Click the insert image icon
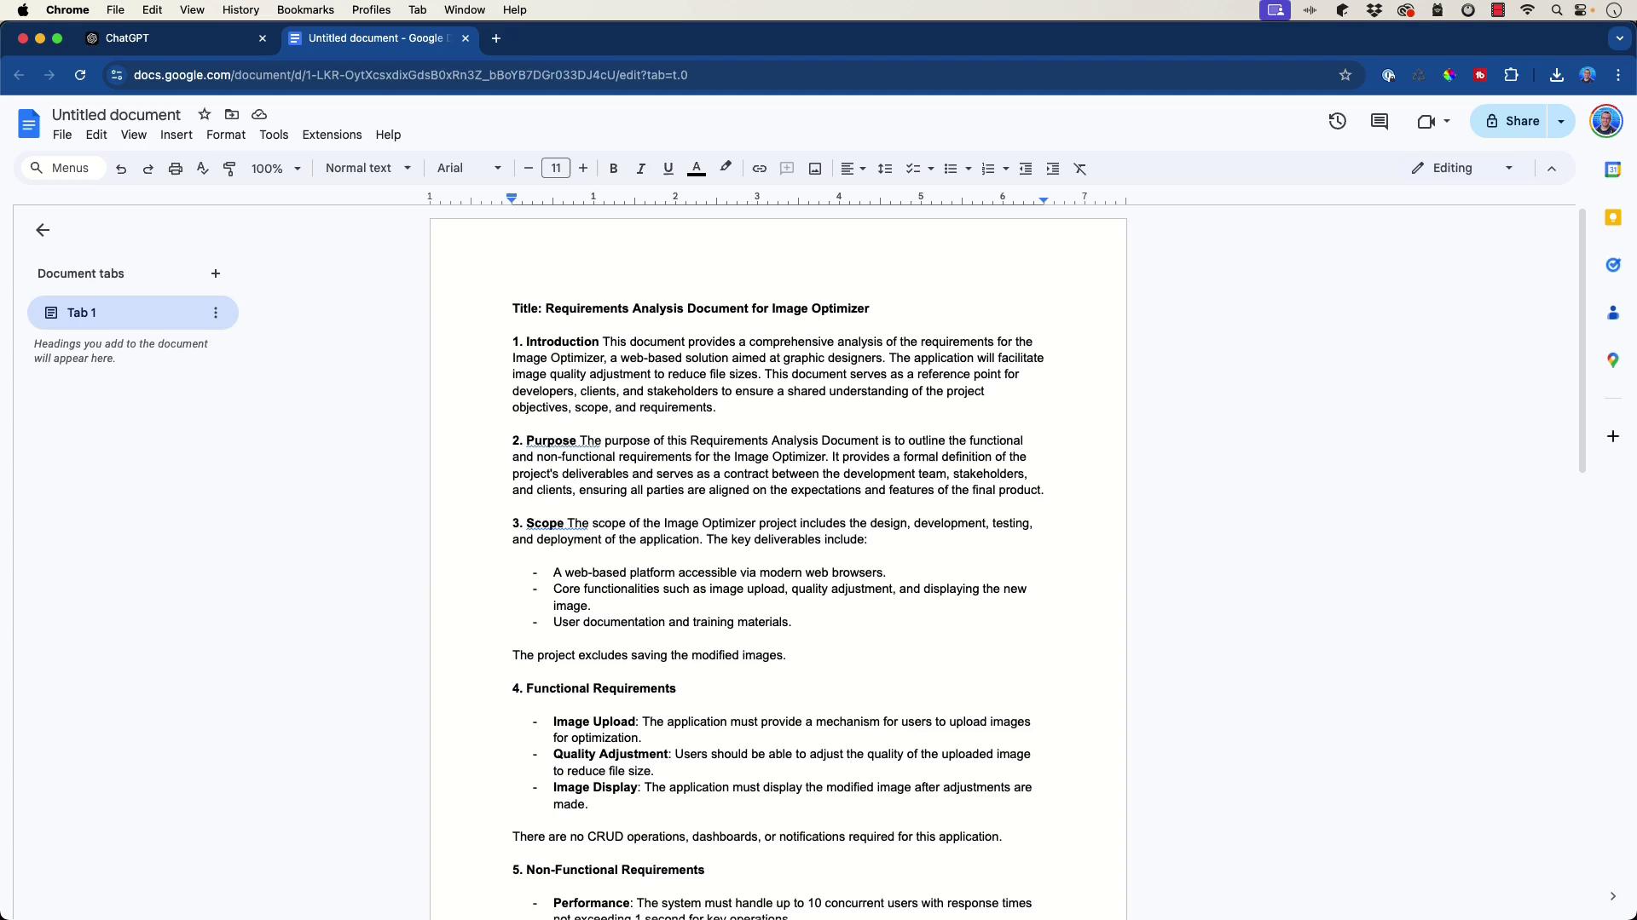This screenshot has width=1637, height=920. [815, 169]
